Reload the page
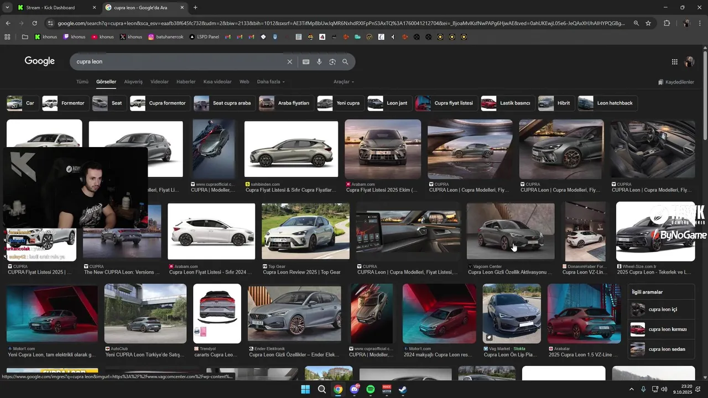This screenshot has width=708, height=398. click(34, 23)
